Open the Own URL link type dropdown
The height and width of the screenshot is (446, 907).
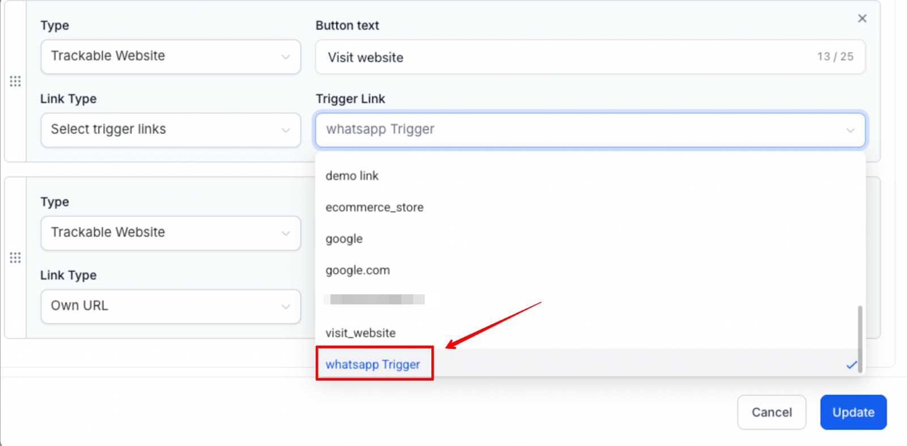point(170,307)
